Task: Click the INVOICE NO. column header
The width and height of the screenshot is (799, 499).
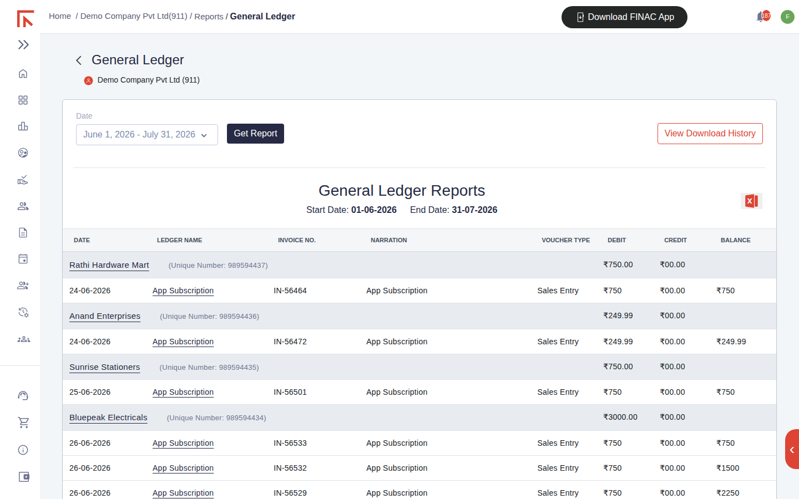Action: coord(297,240)
